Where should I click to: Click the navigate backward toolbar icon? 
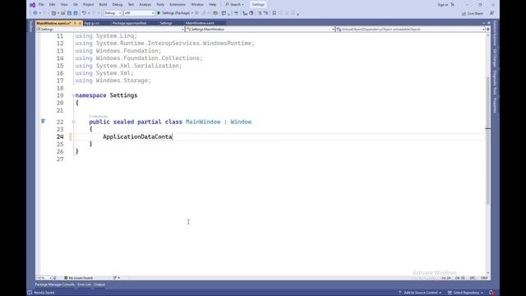point(35,13)
